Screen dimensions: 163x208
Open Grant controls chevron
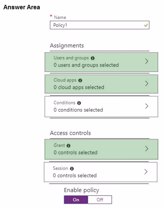pos(146,149)
